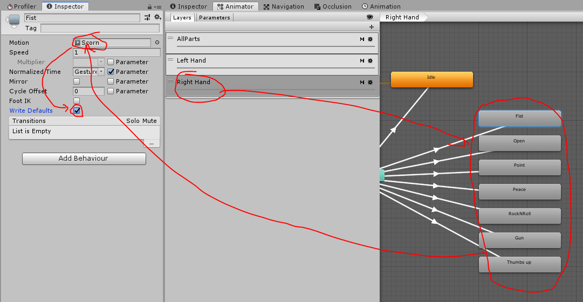
Task: Open the Inspector panel options menu
Action: 159,7
